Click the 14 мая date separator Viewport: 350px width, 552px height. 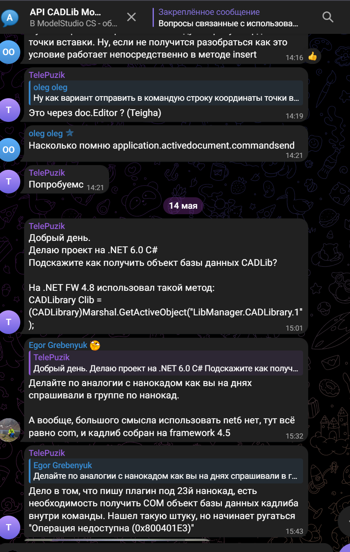point(183,206)
